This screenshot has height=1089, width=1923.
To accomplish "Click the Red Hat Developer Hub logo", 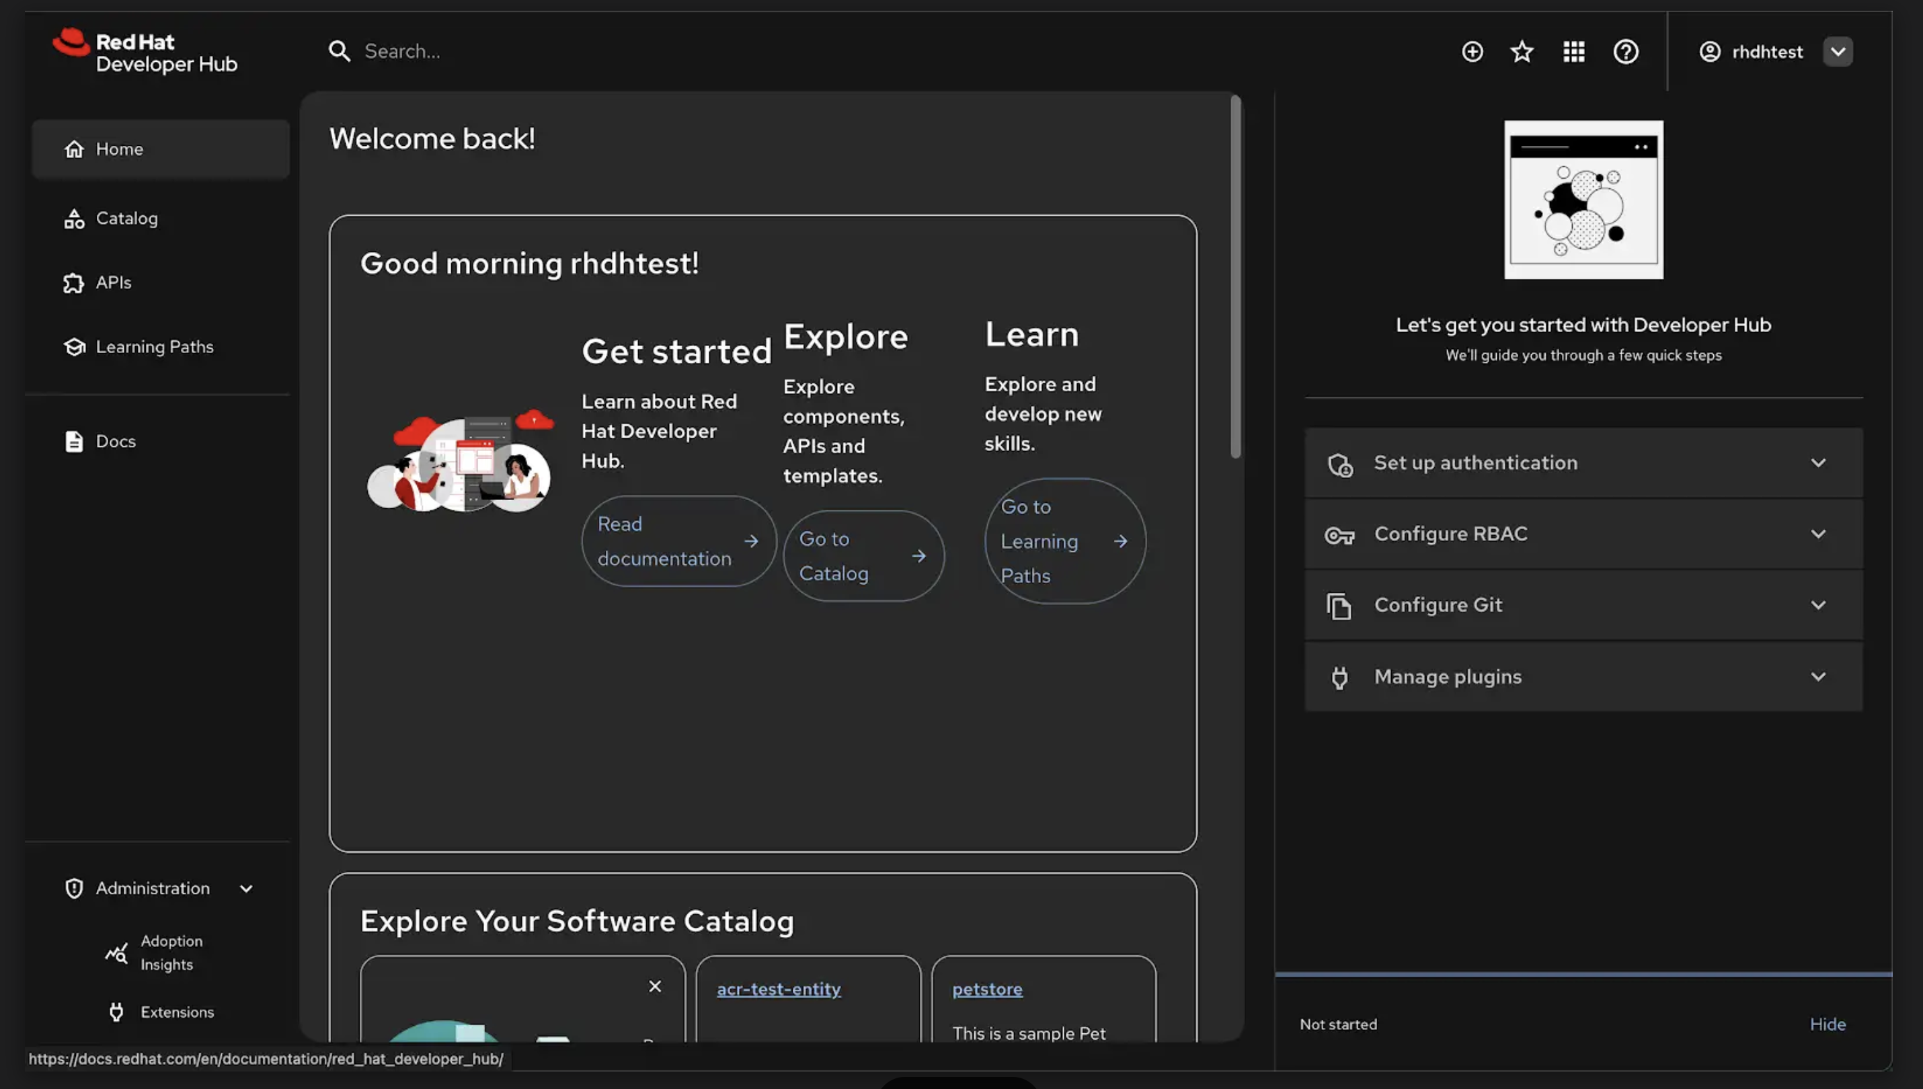I will pyautogui.click(x=146, y=52).
